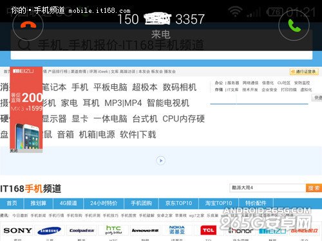Open the 首页 tab in the blue nav bar
The image size is (322, 241).
[12, 203]
